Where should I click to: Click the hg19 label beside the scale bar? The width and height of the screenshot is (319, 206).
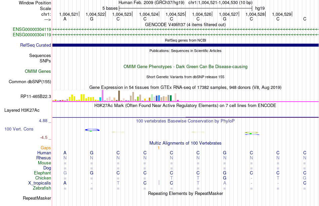pos(260,8)
